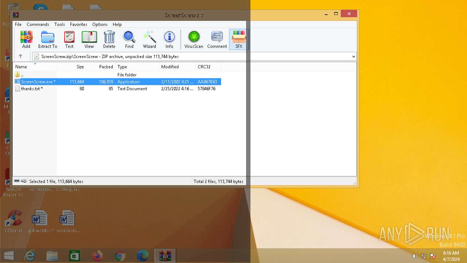Click 'Selected 1 file, 113,664 bytes' status
The height and width of the screenshot is (263, 467).
pyautogui.click(x=56, y=182)
